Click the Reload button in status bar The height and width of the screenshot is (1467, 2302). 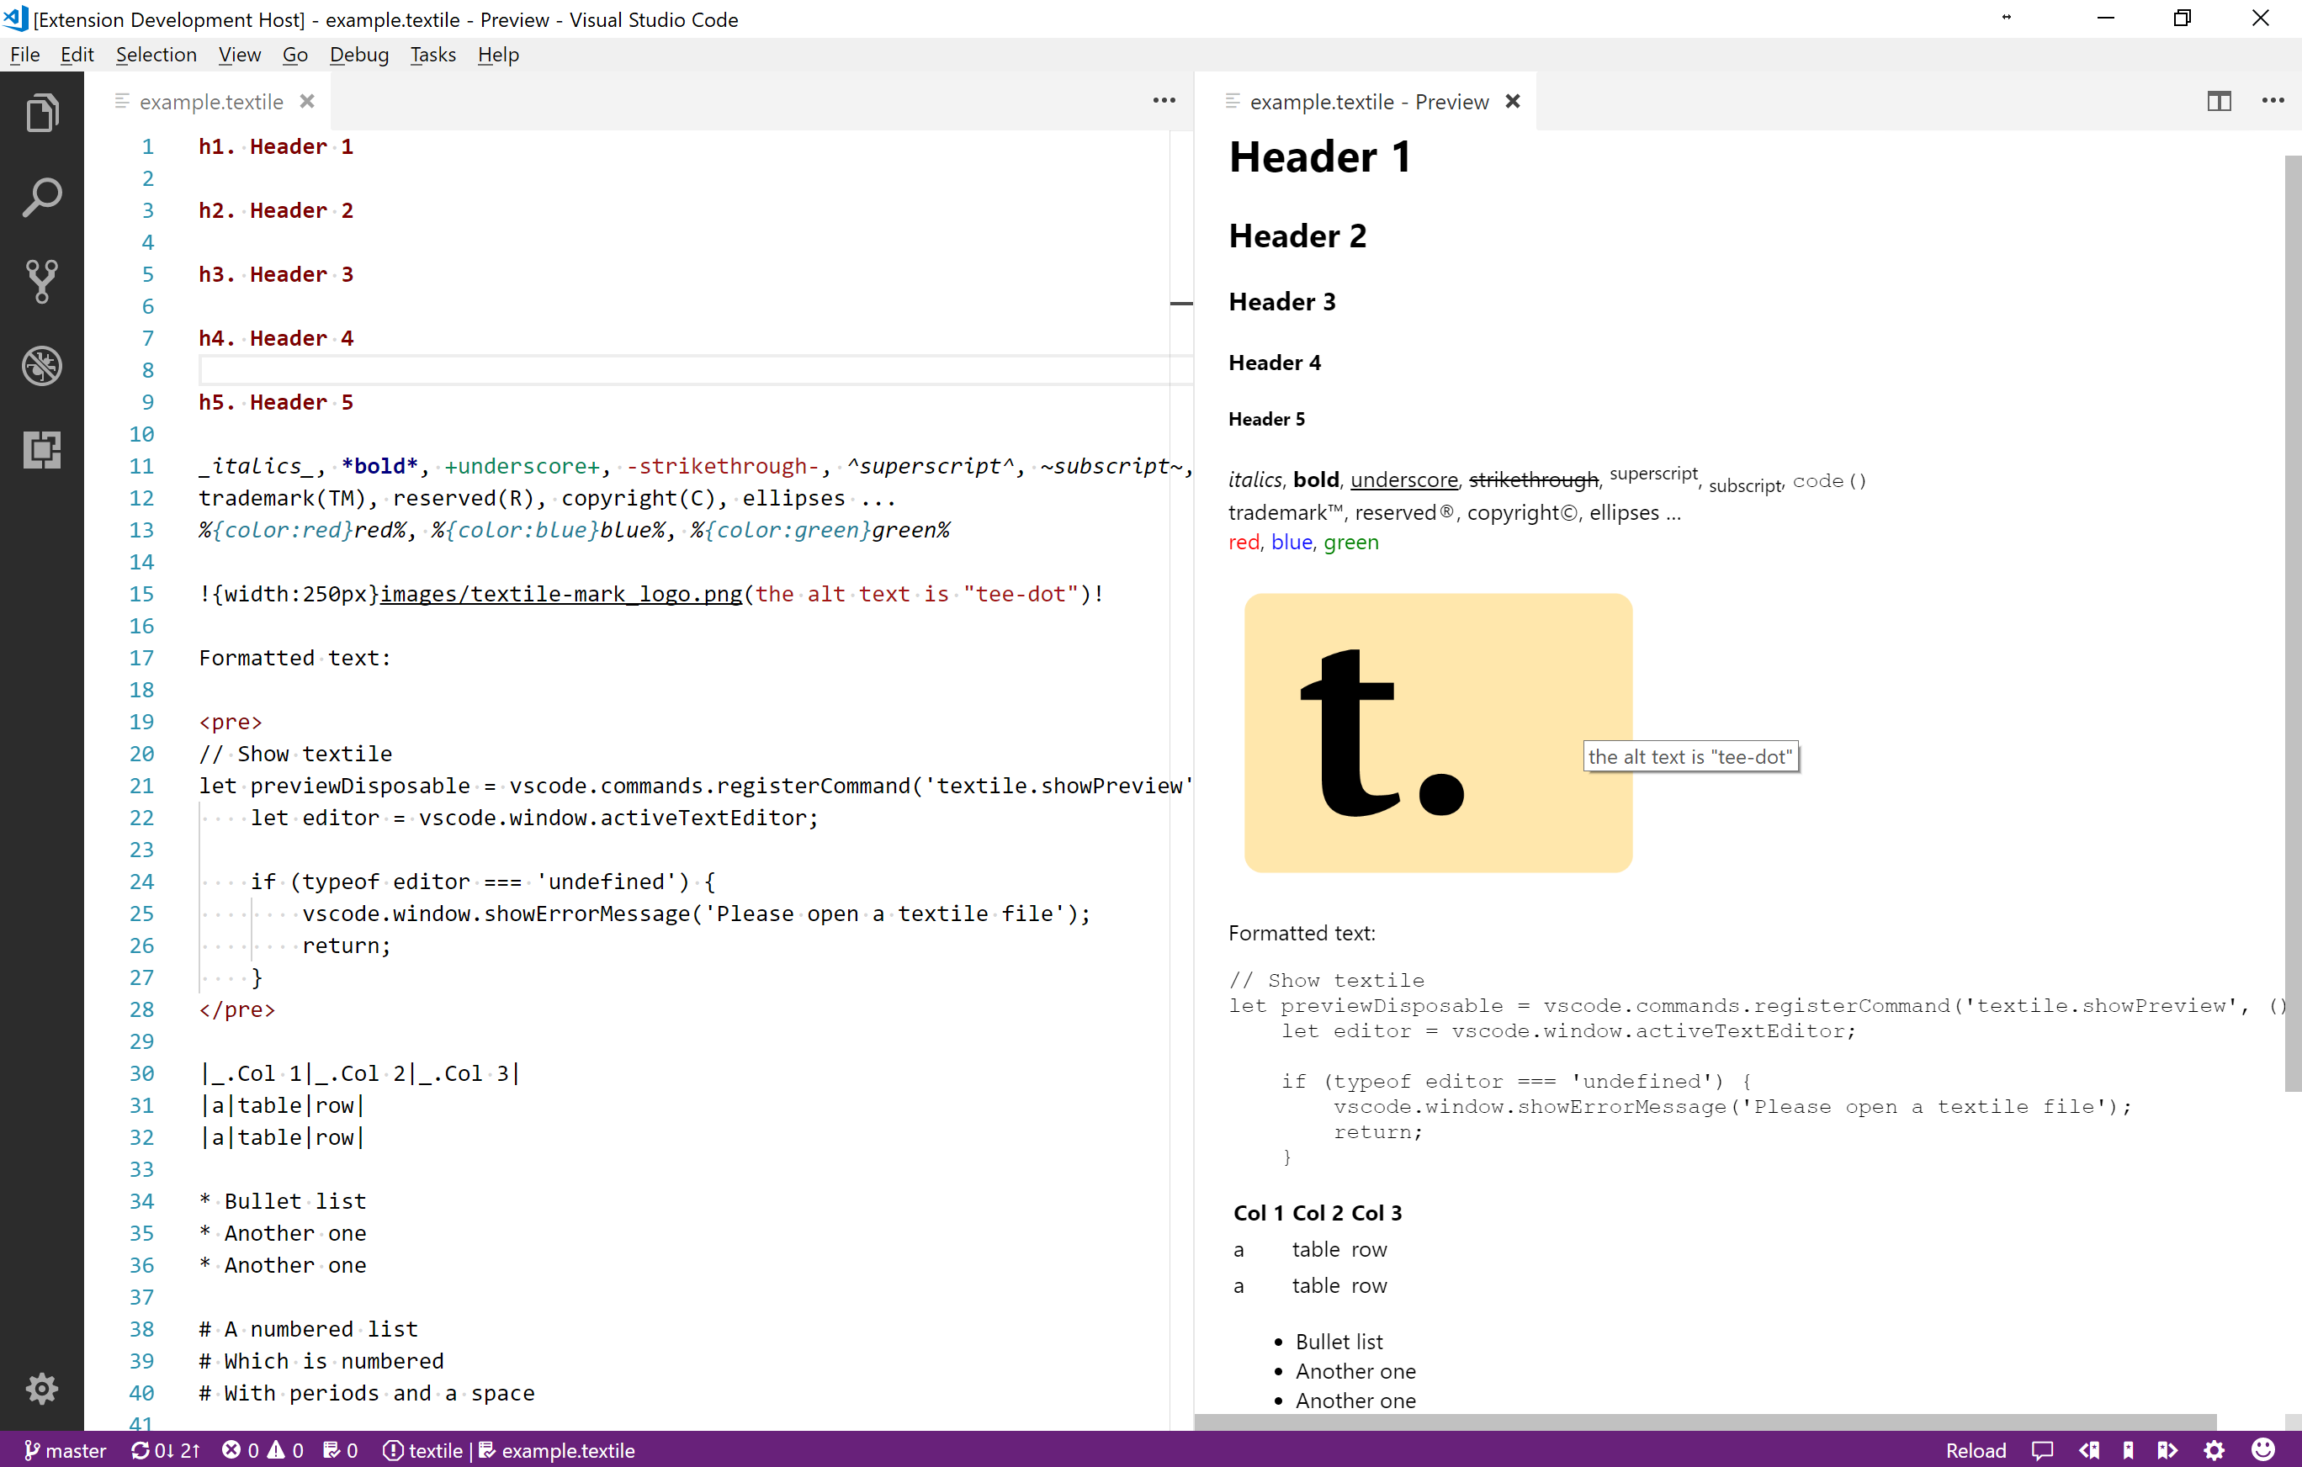point(1975,1450)
